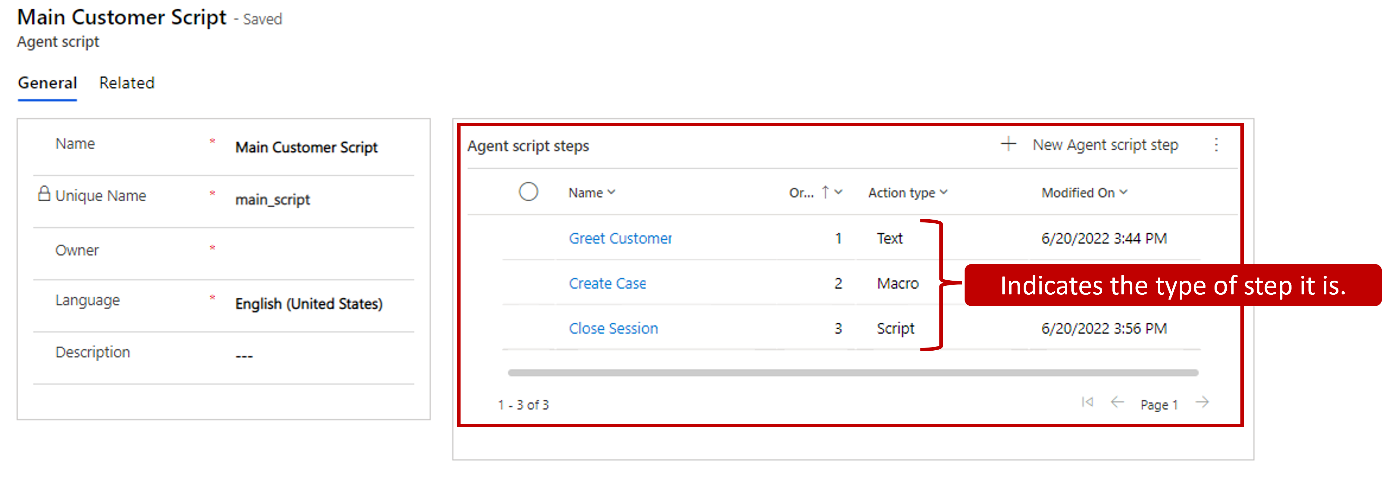The height and width of the screenshot is (483, 1383).
Task: Open the Greet Customer step link
Action: coord(620,238)
